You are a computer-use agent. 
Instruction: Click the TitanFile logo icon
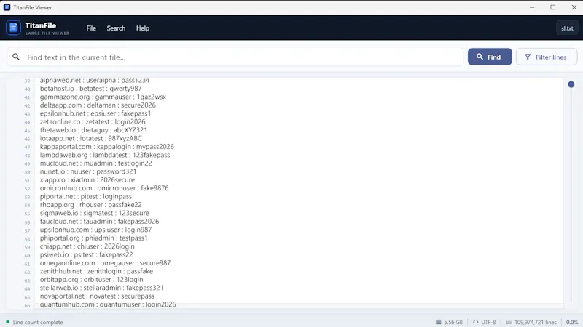point(13,28)
